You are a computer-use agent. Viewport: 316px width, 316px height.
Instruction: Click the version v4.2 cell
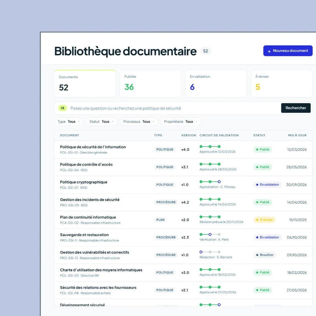[x=185, y=202]
